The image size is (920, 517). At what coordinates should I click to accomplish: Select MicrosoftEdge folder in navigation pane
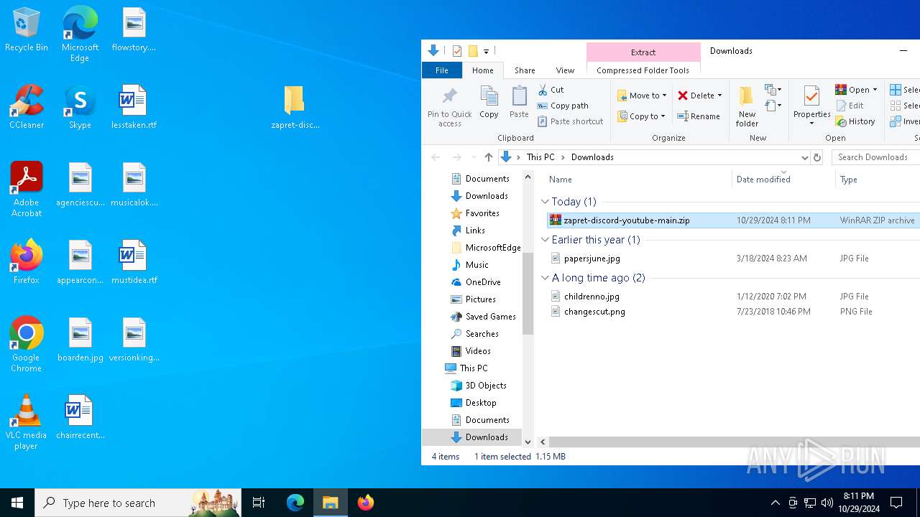(485, 248)
